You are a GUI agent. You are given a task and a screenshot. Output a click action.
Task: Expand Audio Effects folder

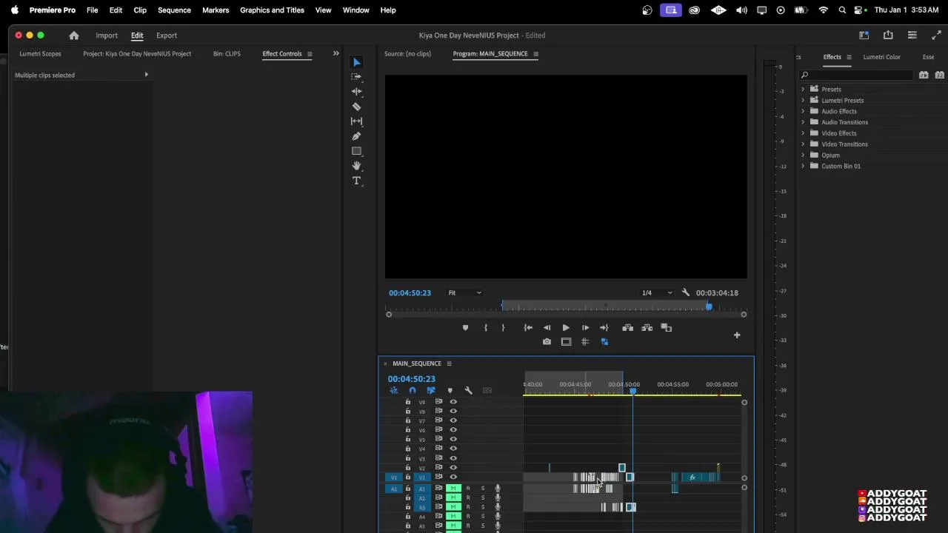coord(803,112)
